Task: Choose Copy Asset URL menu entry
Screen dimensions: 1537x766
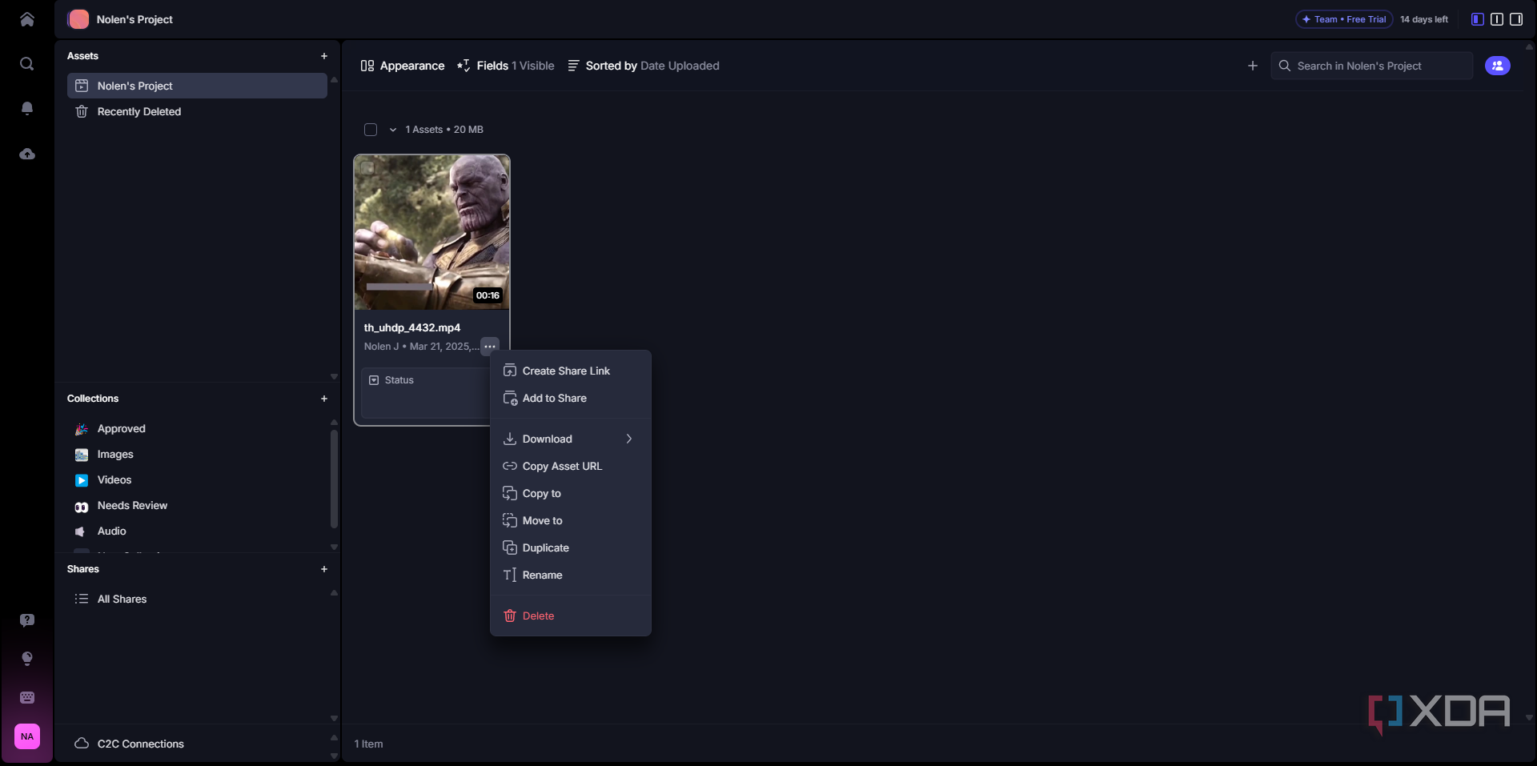Action: coord(571,466)
